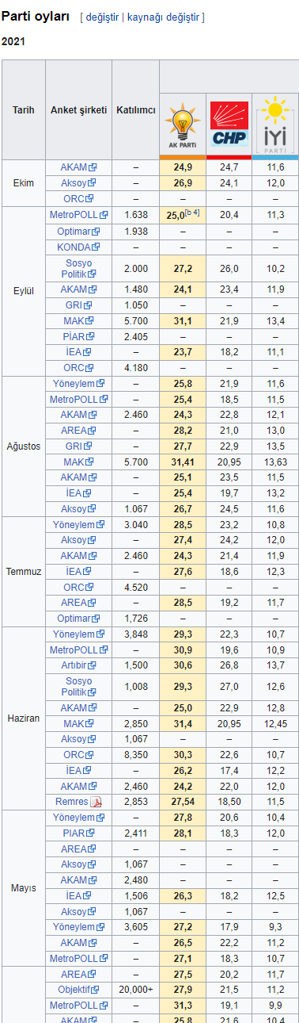299x1023 pixels.
Task: Click the AK Parti logo in table header
Action: click(x=183, y=126)
